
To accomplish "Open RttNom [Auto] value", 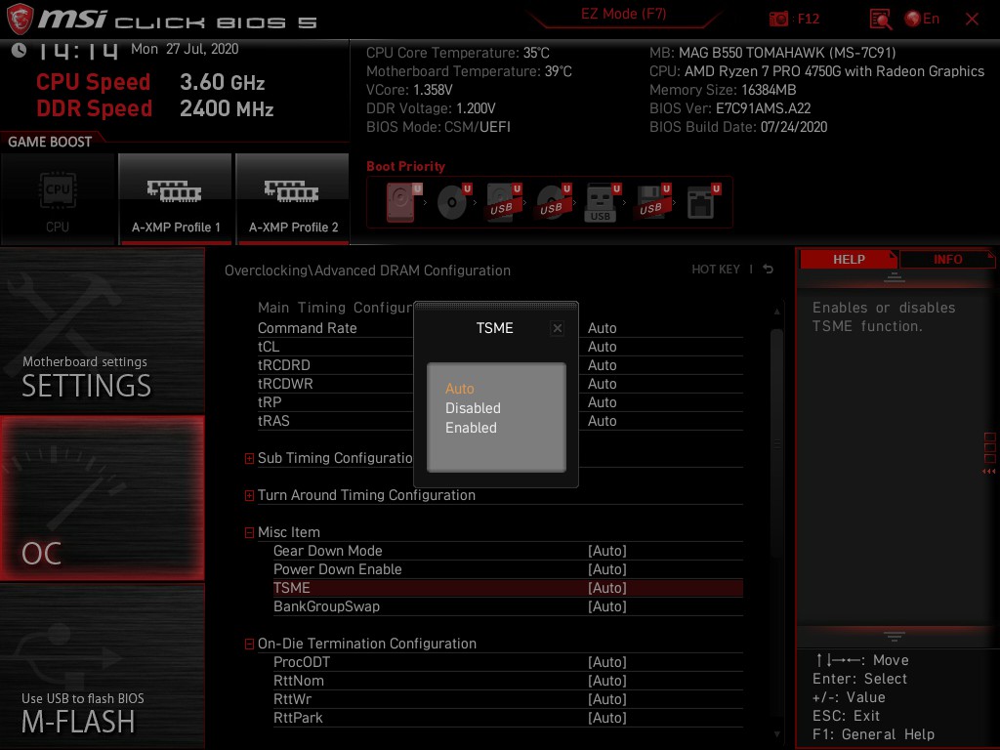I will 607,681.
